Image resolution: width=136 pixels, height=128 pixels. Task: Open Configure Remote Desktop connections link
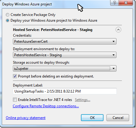click(46, 106)
